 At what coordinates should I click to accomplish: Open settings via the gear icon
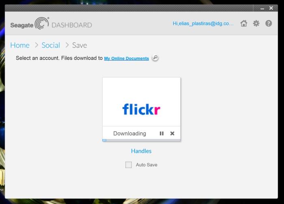(256, 24)
